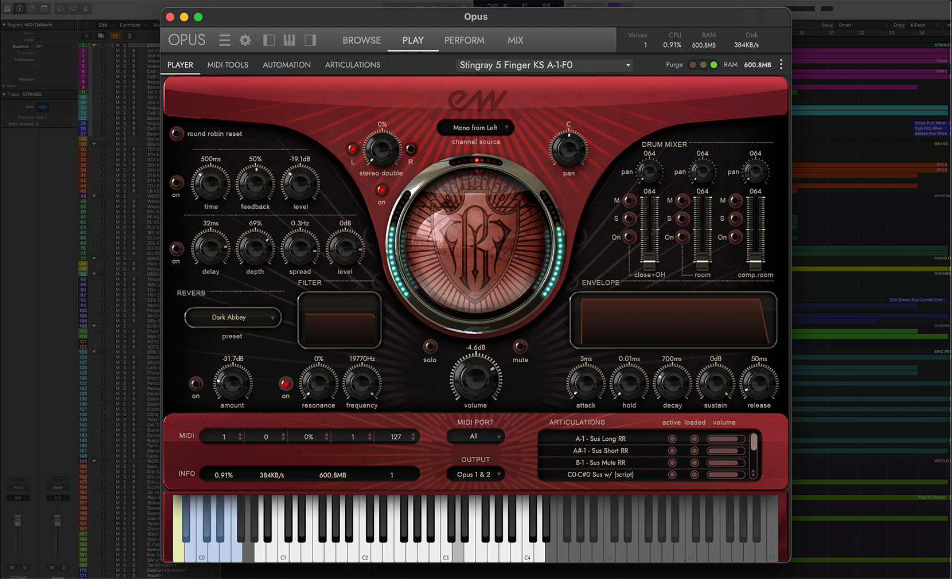Select the B-1 Sus Mute RR articulation
952x579 pixels.
coord(600,463)
